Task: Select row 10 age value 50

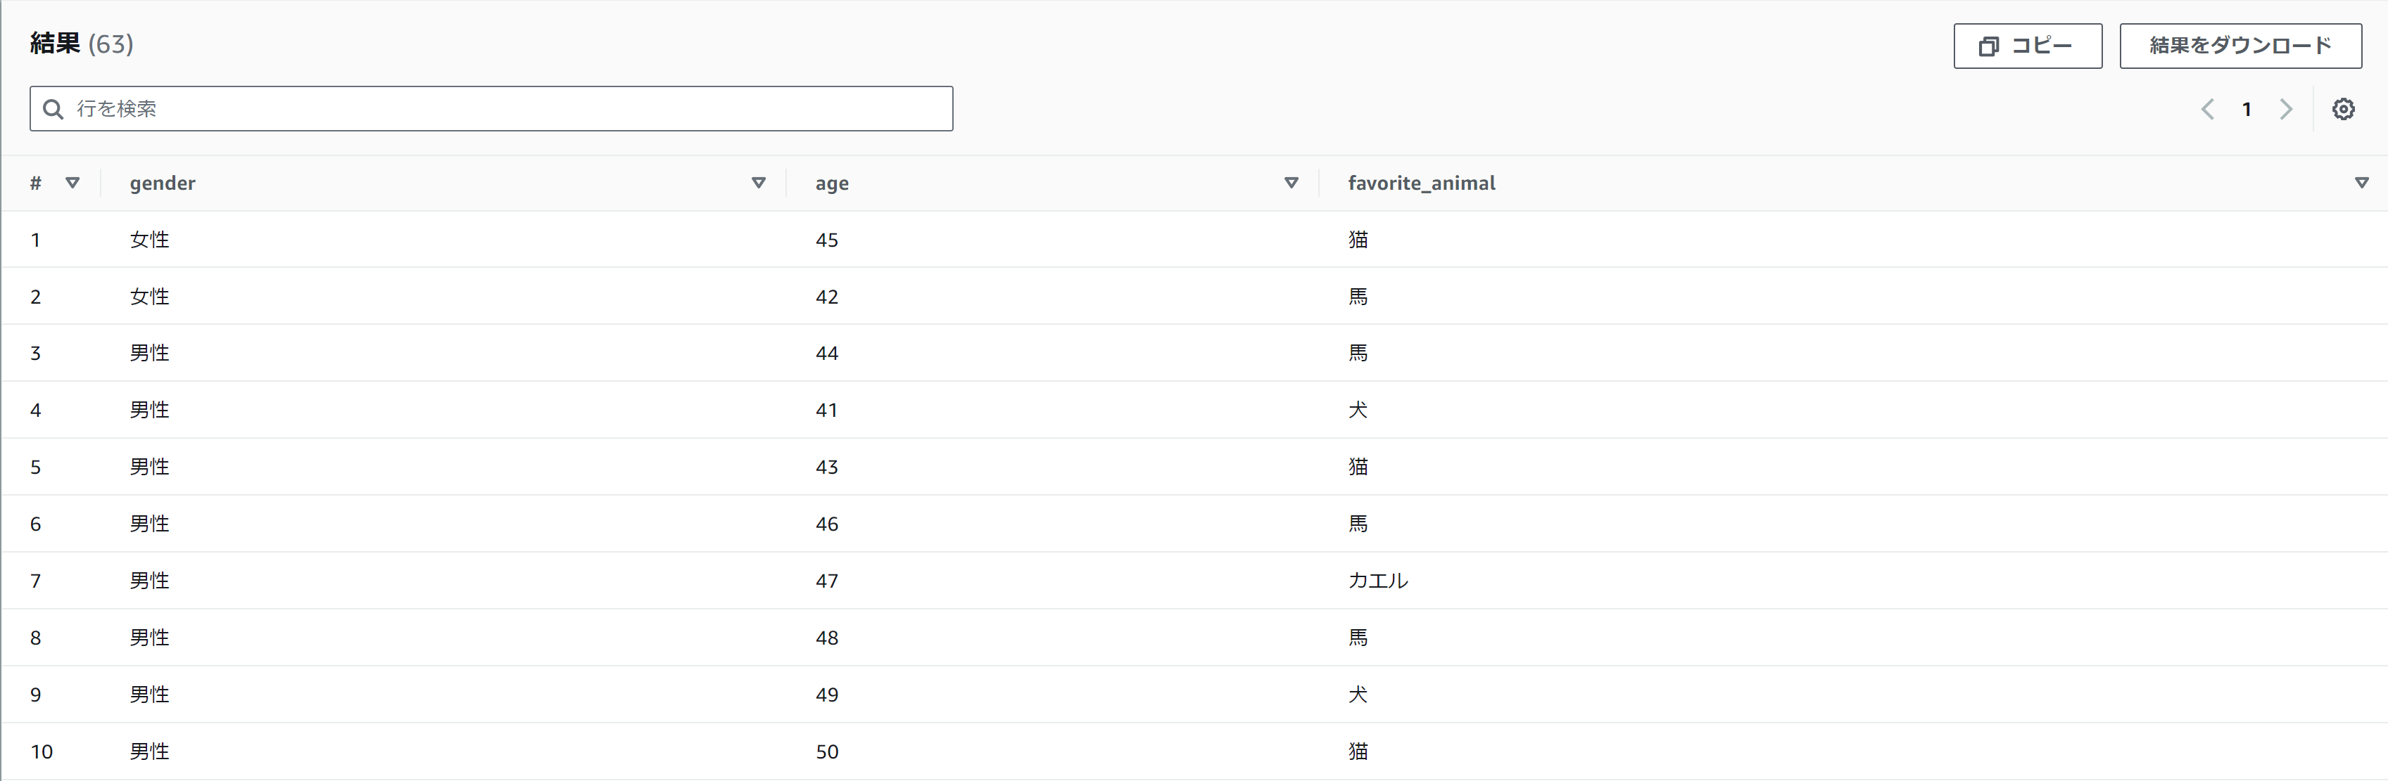Action: [x=826, y=751]
